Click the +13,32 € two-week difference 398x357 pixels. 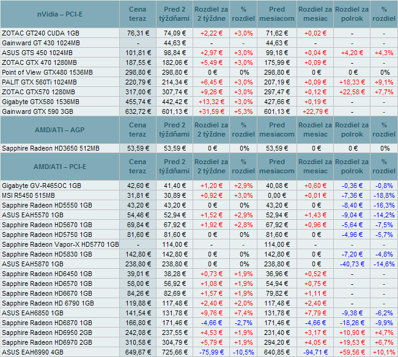(x=212, y=102)
